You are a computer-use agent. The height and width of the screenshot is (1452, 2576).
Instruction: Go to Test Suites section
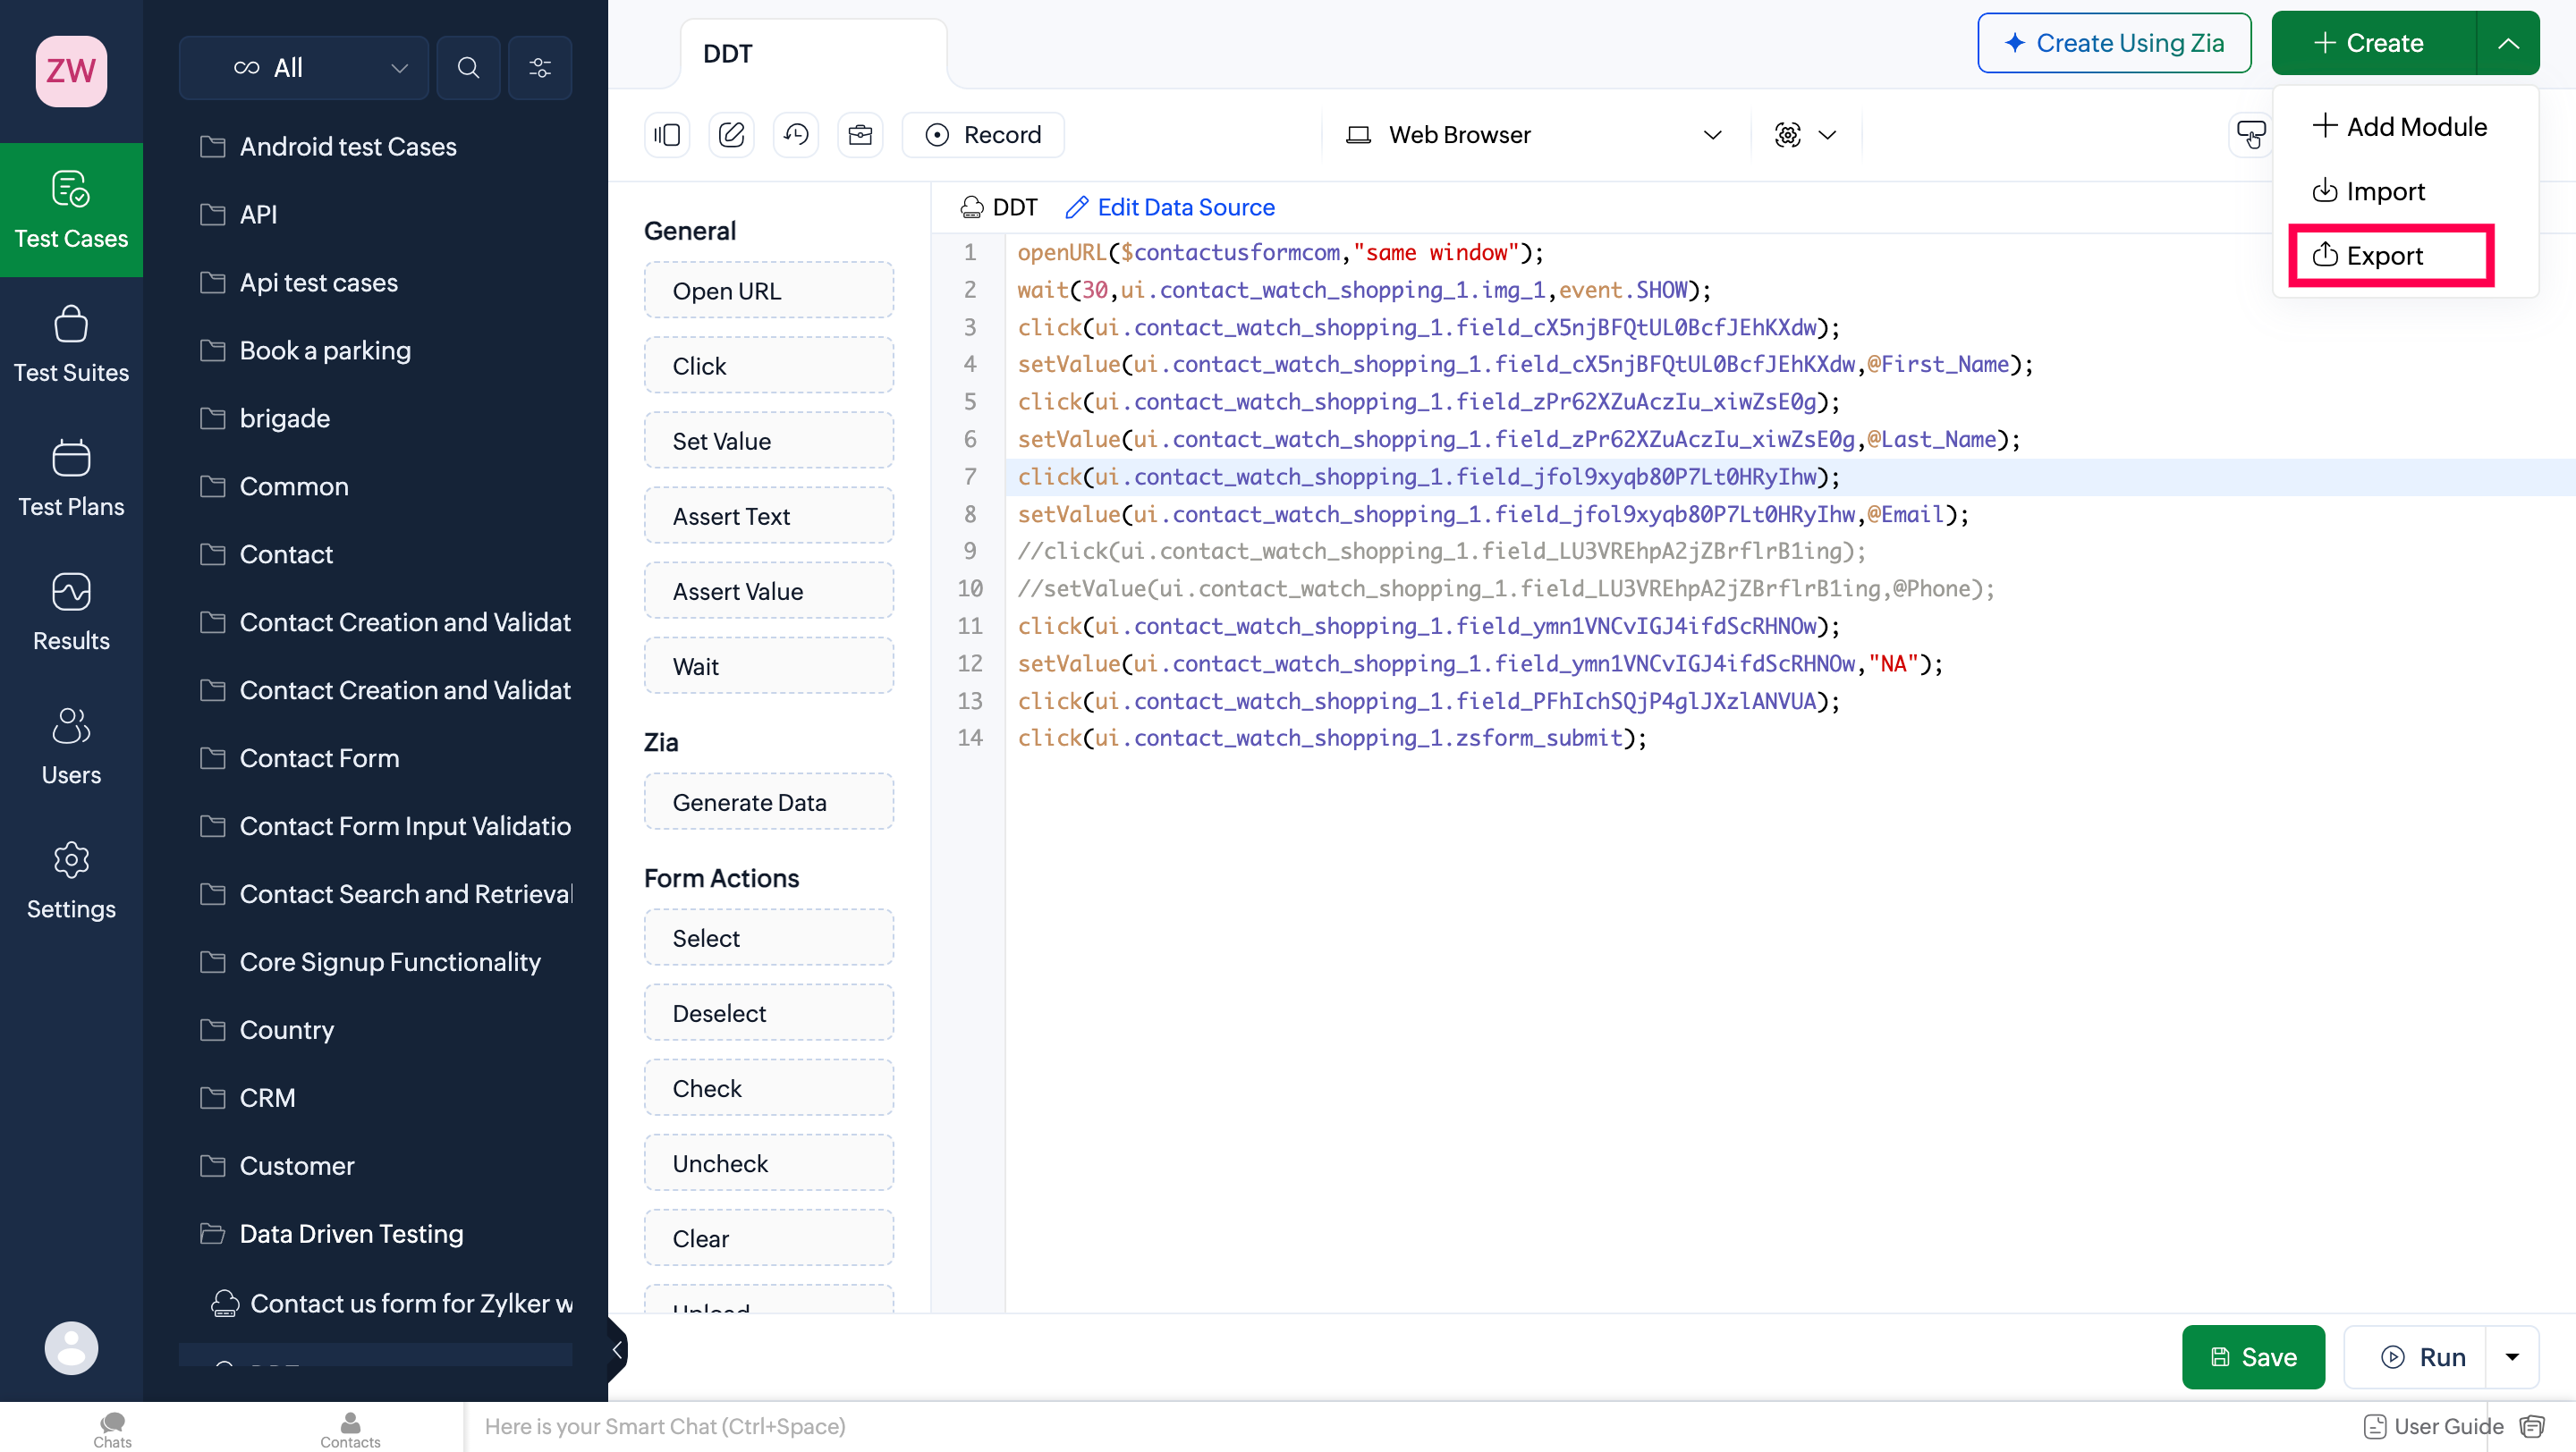71,345
